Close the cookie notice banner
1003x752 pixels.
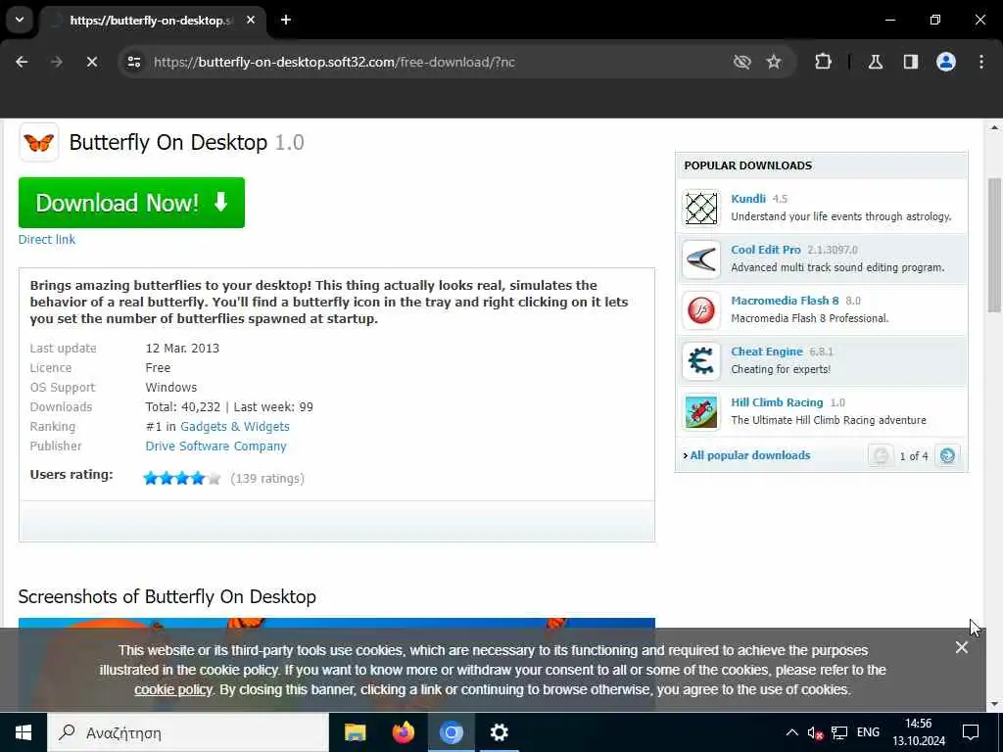point(962,648)
